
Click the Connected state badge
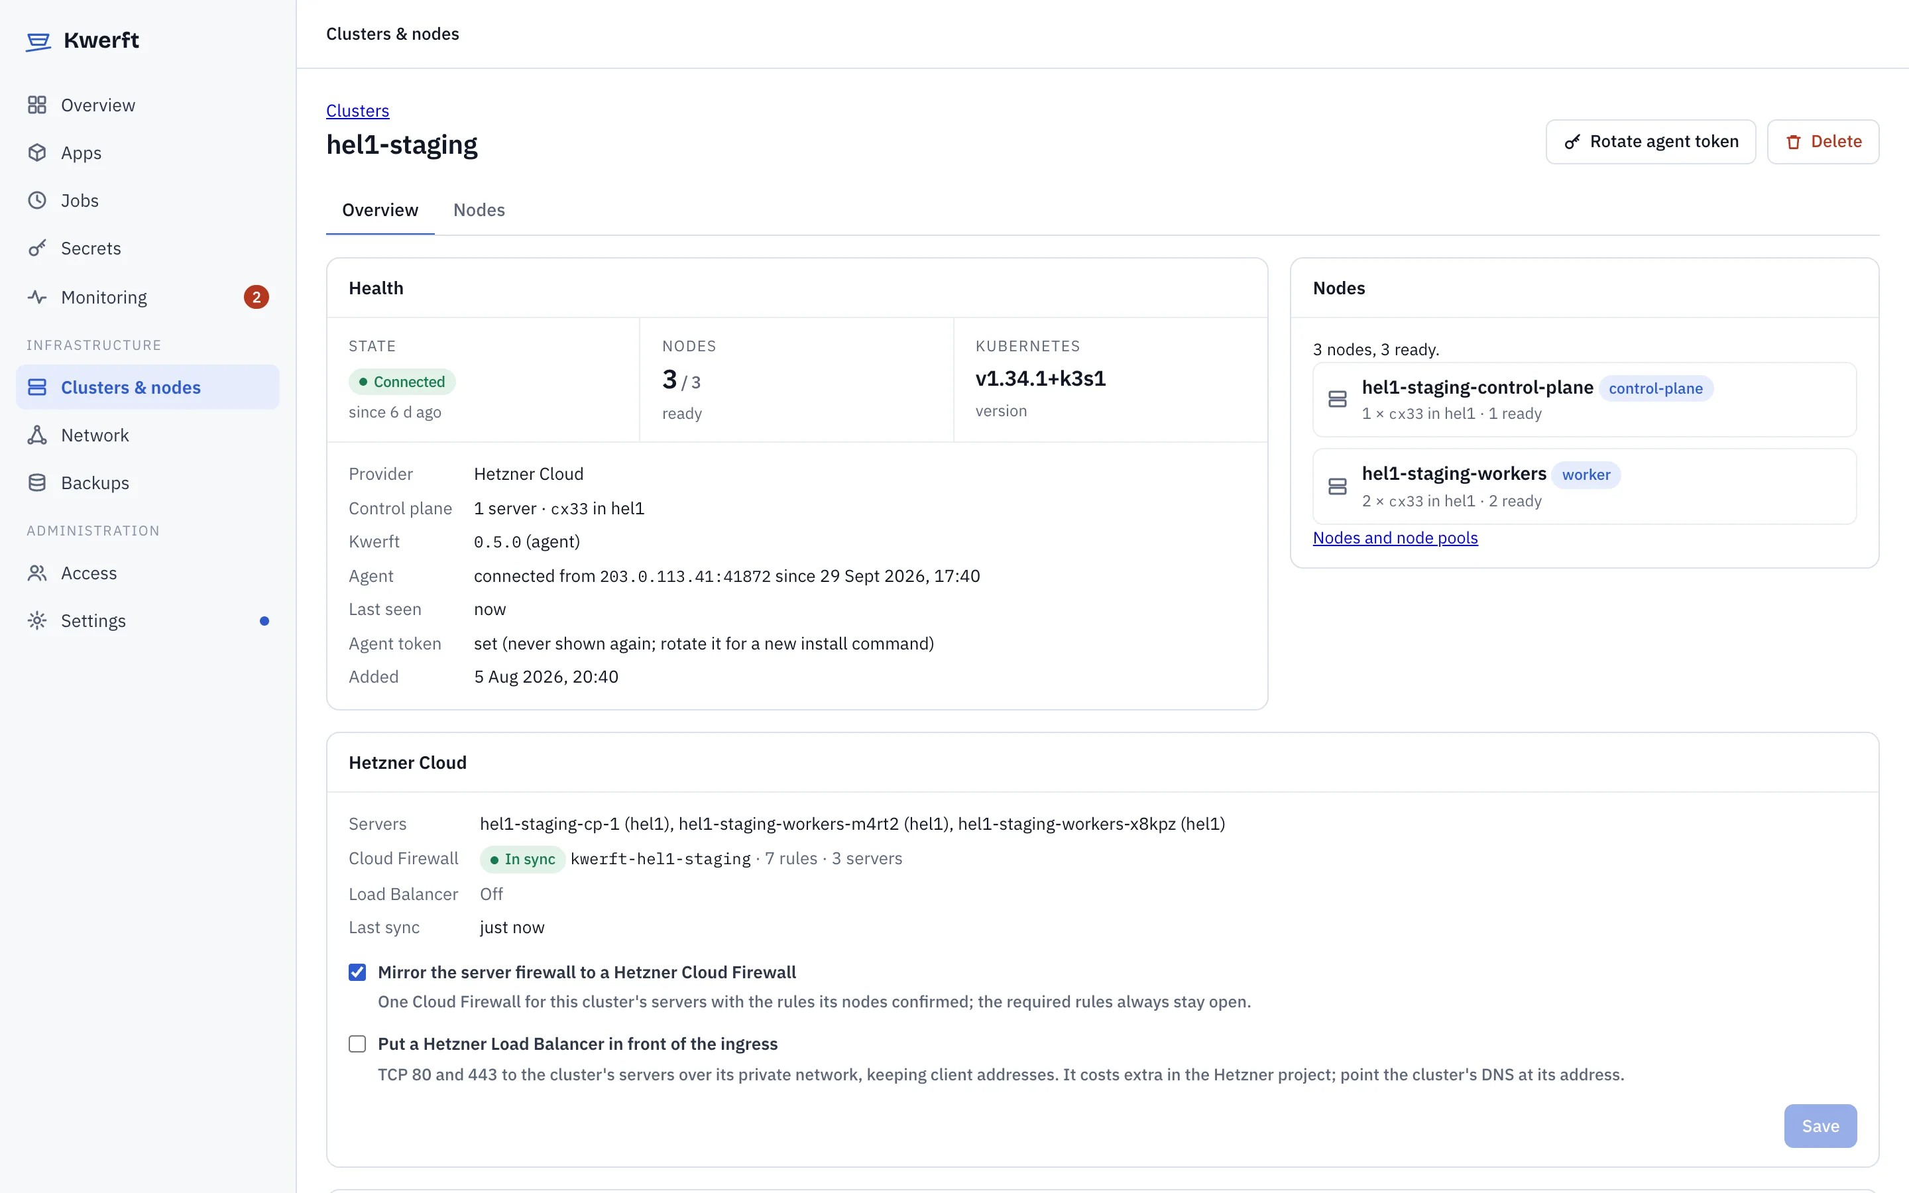[402, 382]
